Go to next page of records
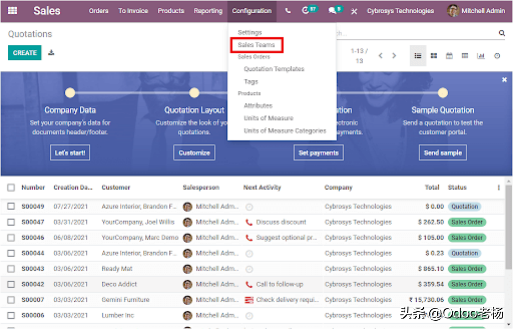The height and width of the screenshot is (329, 513). 394,56
